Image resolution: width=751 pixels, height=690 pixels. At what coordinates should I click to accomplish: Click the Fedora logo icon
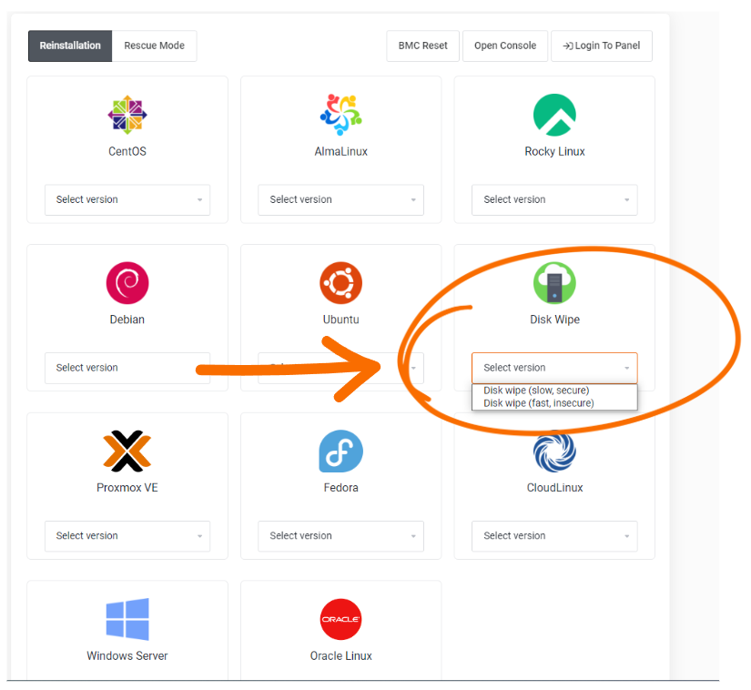[340, 452]
